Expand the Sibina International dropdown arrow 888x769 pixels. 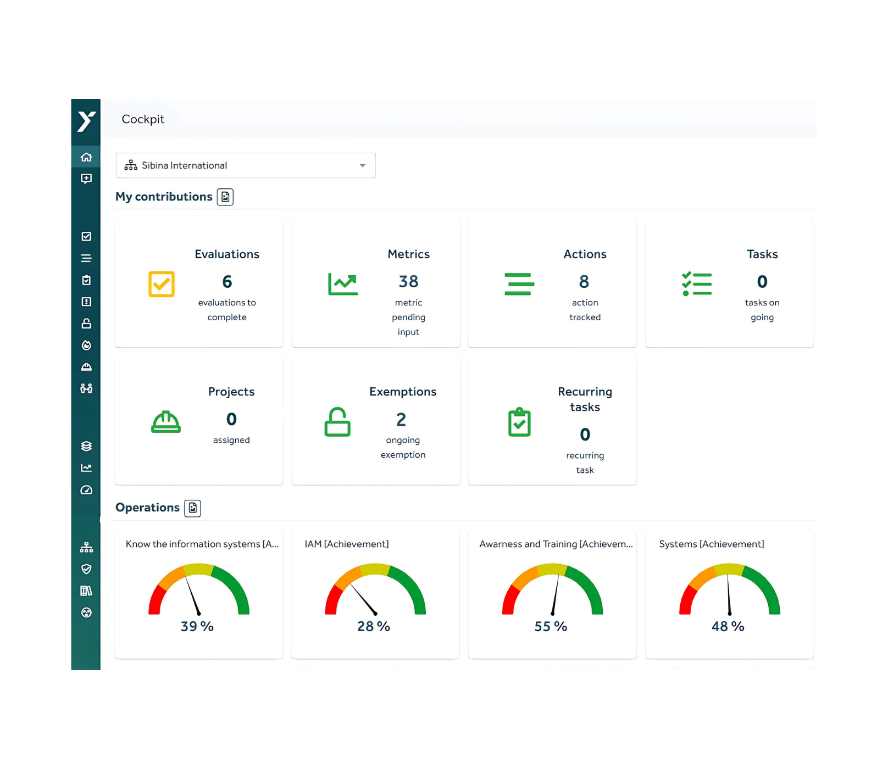(363, 165)
